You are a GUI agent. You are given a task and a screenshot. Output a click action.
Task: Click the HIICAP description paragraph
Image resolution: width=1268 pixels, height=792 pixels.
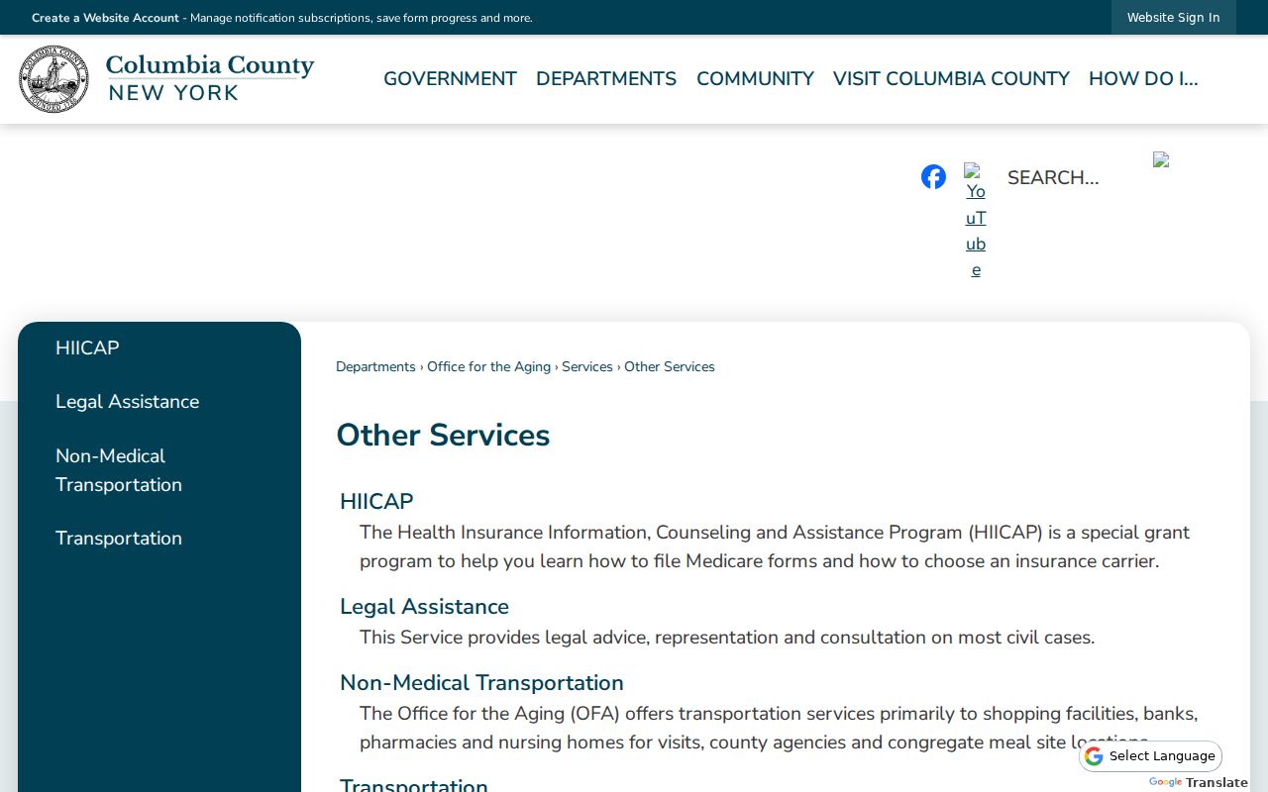pos(775,546)
